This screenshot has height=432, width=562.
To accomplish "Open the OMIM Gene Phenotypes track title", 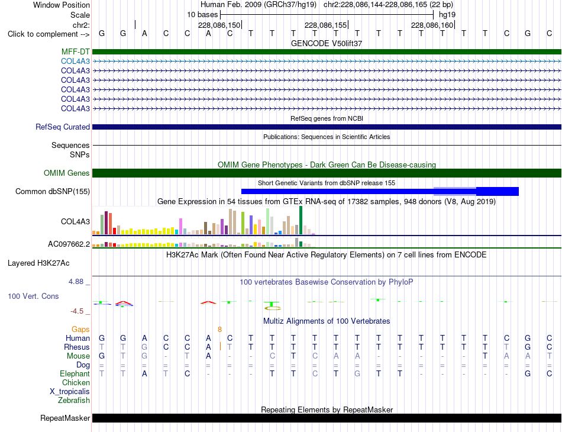I will (327, 165).
